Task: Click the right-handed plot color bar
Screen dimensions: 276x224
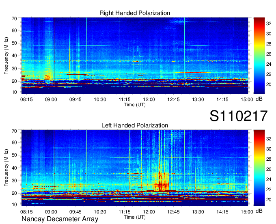Action: click(x=259, y=56)
